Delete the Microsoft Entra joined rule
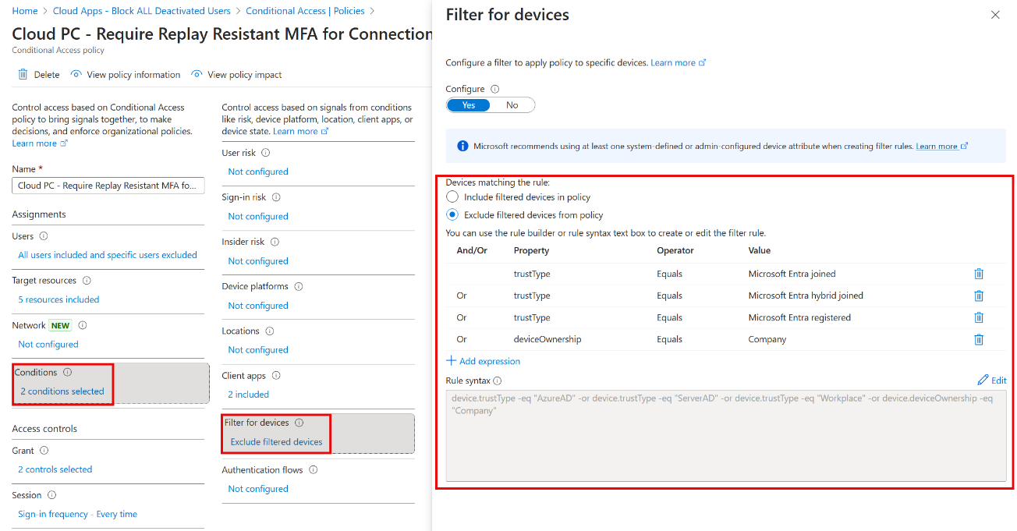The height and width of the screenshot is (531, 1017). [x=979, y=274]
